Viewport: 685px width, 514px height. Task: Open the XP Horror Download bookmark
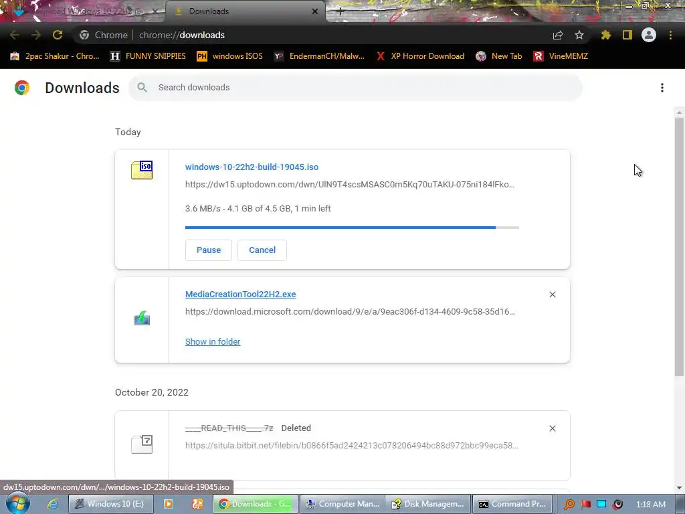(420, 56)
